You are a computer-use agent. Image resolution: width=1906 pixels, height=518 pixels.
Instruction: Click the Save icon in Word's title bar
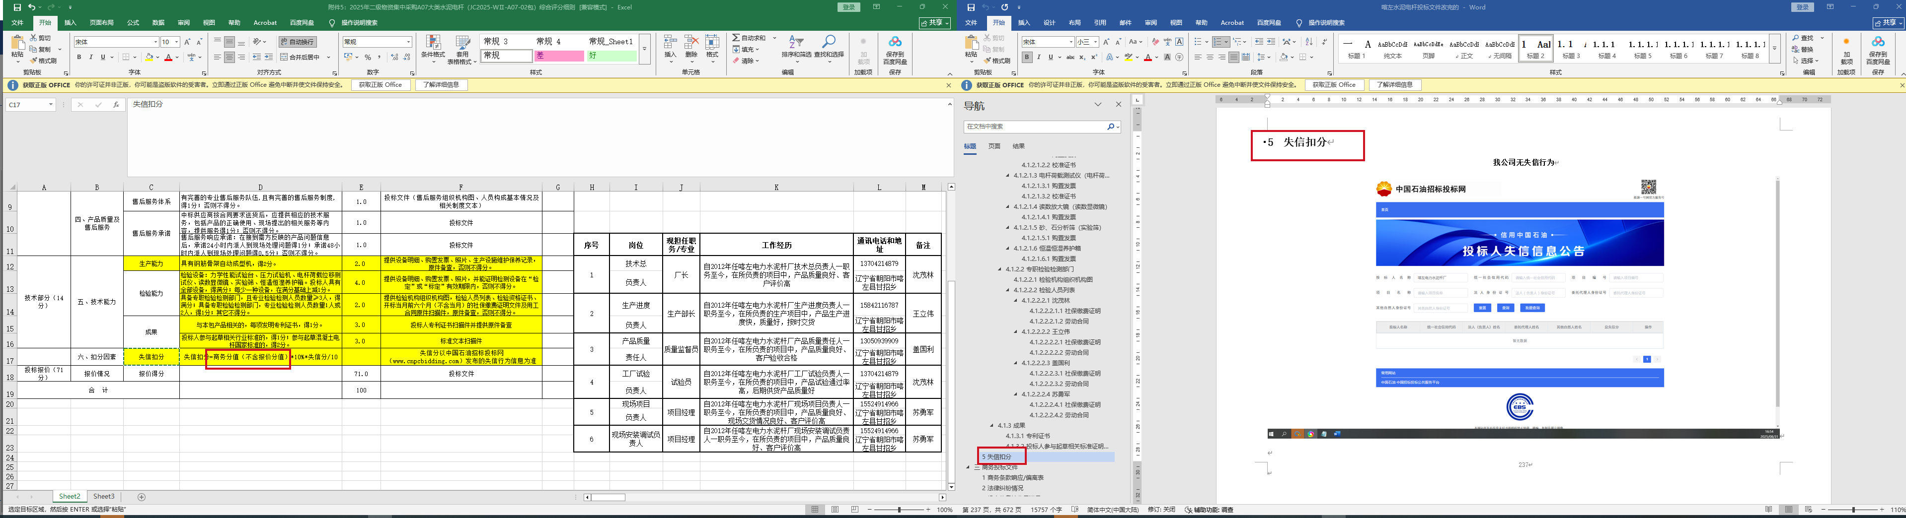point(971,7)
